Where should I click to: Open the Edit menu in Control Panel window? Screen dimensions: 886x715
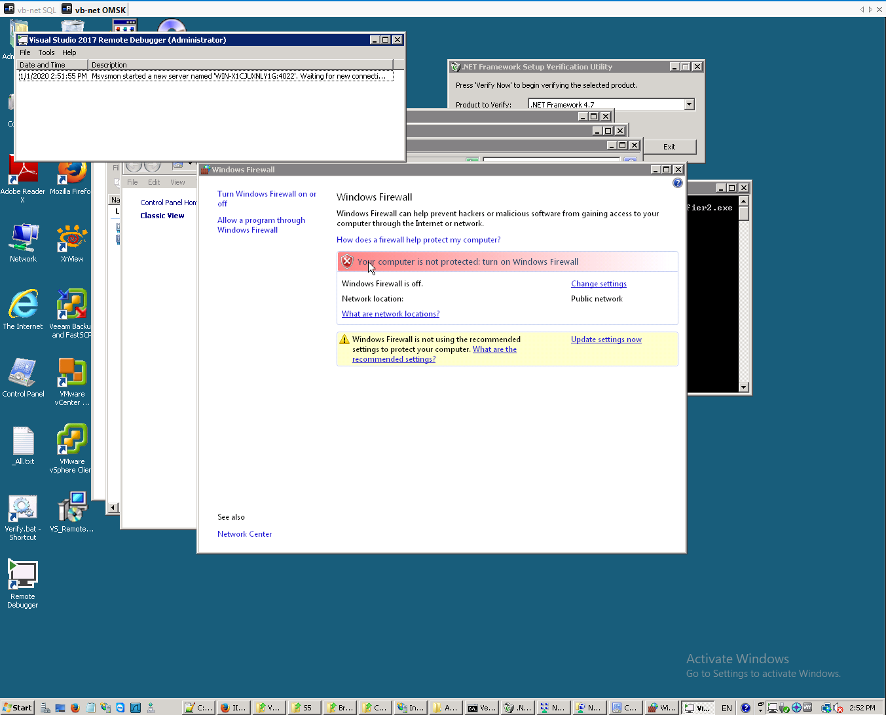pos(154,182)
